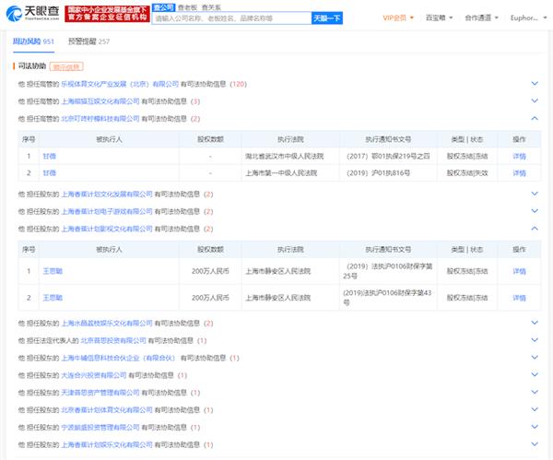Switch to the 预警提醒 tab

tap(88, 41)
